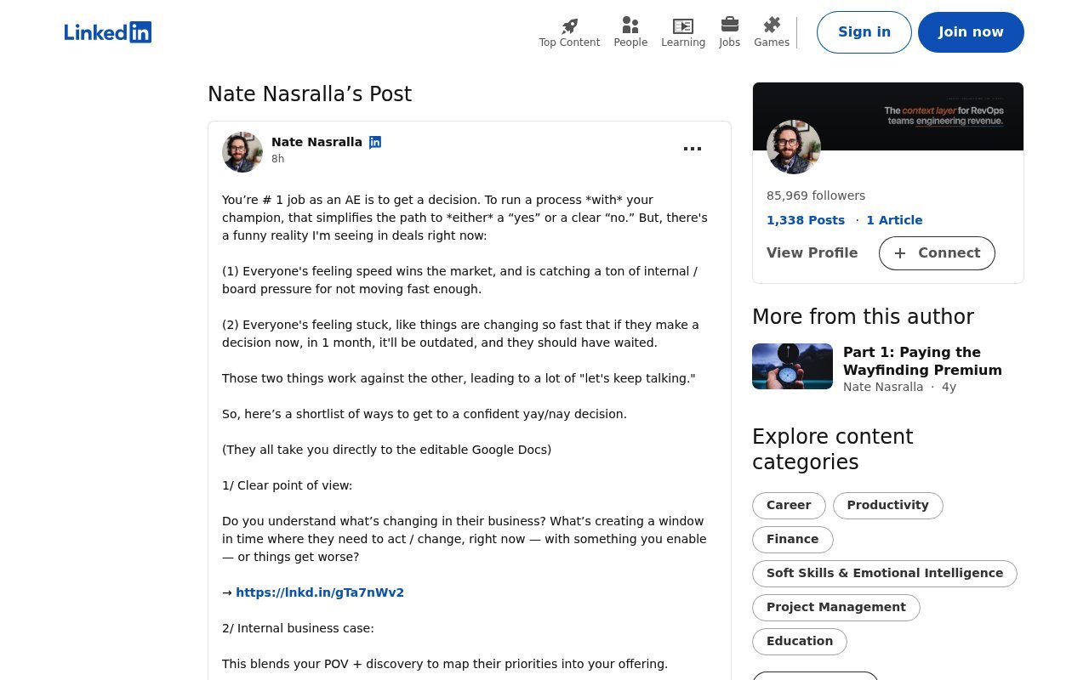Open the Games puzzle piece icon
This screenshot has height=680, width=1089.
click(x=772, y=25)
